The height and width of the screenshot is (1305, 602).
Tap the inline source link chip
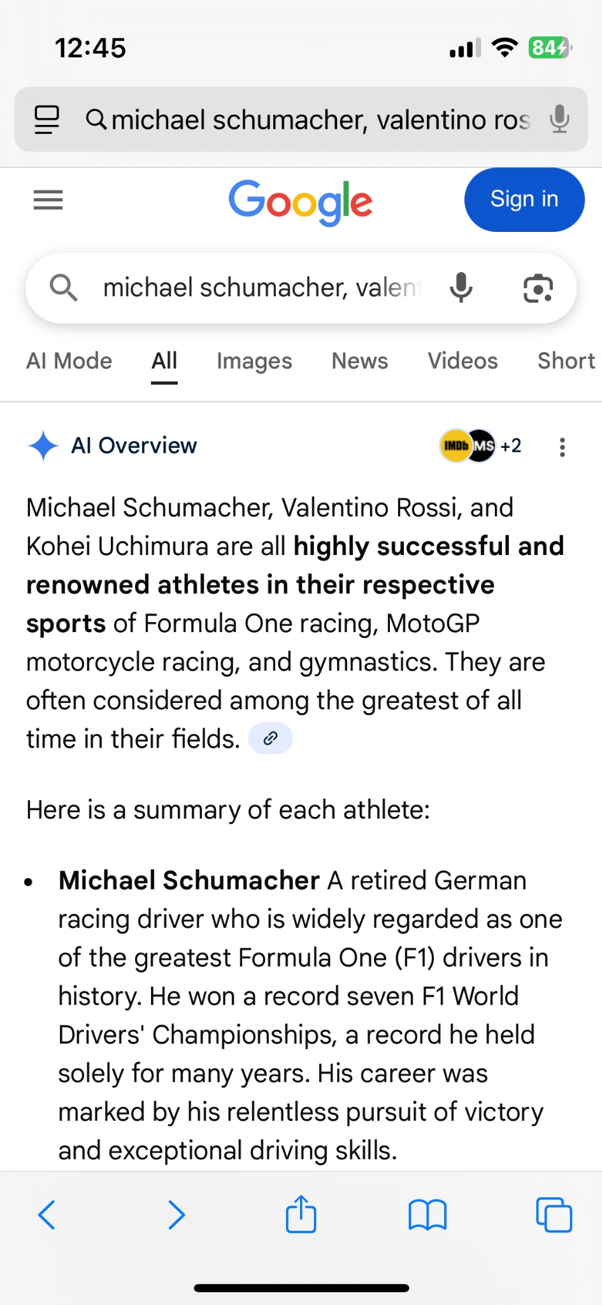(x=270, y=739)
